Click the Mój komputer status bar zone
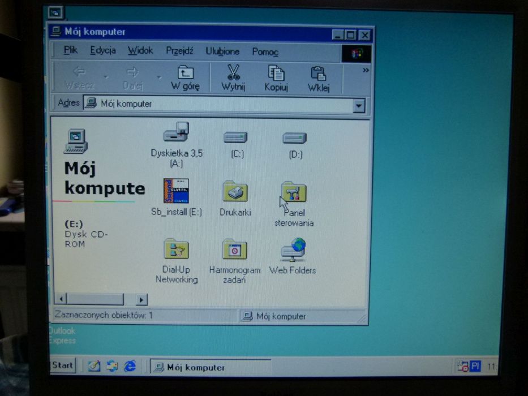528x396 pixels. [x=303, y=317]
